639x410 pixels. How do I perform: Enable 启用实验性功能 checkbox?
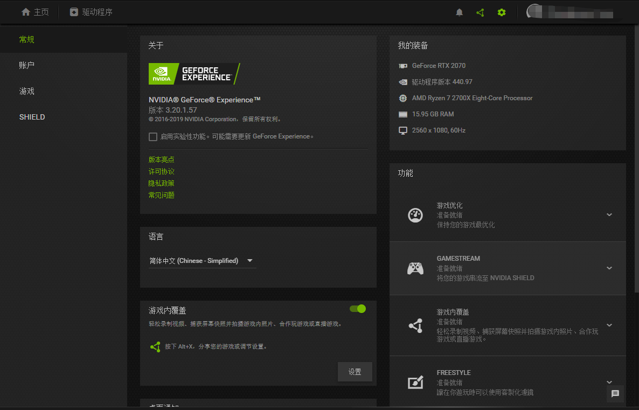152,136
